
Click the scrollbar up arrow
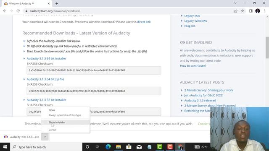pos(267,17)
